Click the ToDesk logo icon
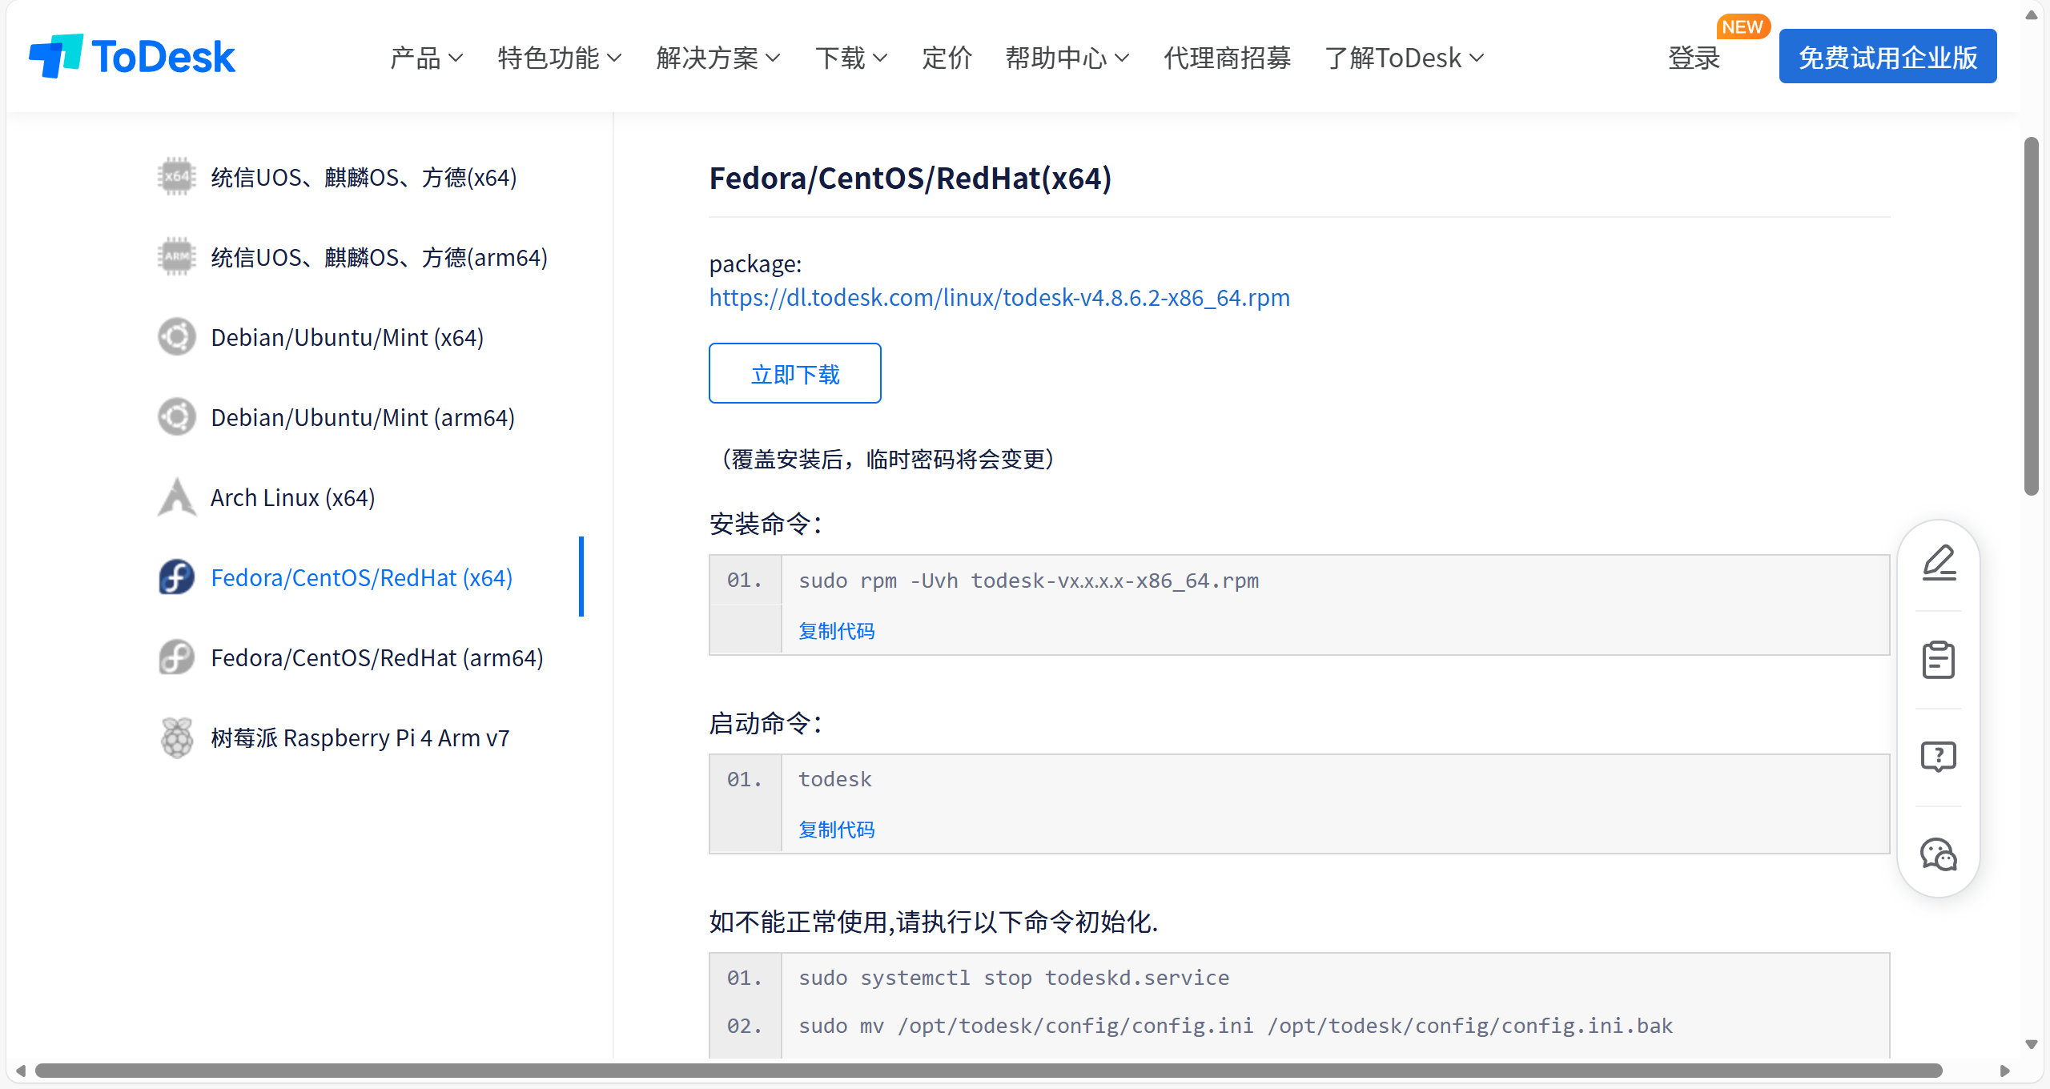The image size is (2050, 1089). pyautogui.click(x=56, y=56)
